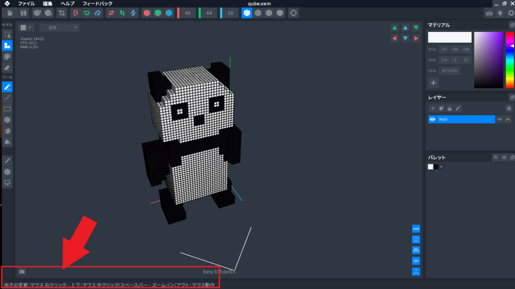Click the green flip vertical arrows icon
This screenshot has width=515, height=289.
[122, 13]
